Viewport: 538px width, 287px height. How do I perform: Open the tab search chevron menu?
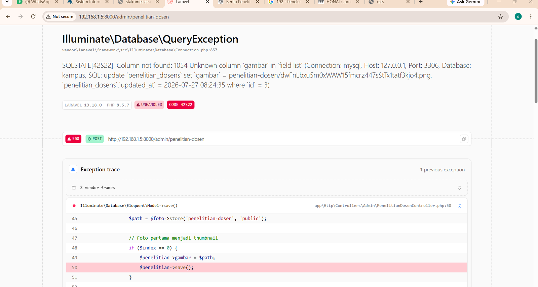7,2
